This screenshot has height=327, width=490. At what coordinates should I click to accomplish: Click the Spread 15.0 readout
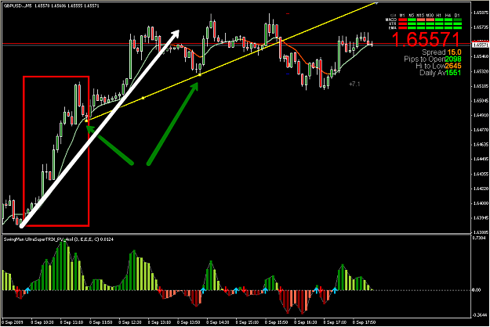[441, 52]
